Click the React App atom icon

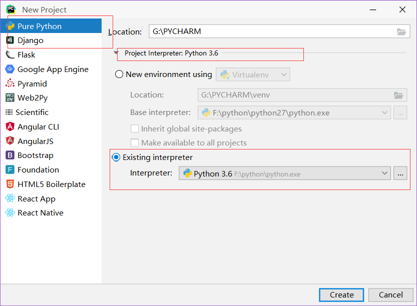pyautogui.click(x=10, y=198)
